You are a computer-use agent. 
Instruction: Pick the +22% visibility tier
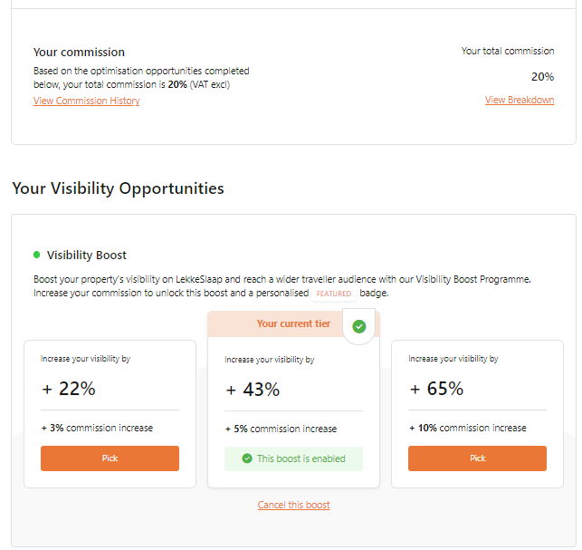pos(110,458)
